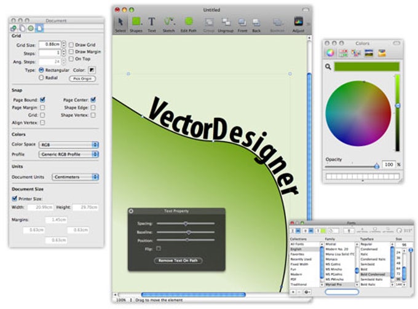Switch to crayons mode in Colors
418x309 pixels.
pyautogui.click(x=382, y=53)
